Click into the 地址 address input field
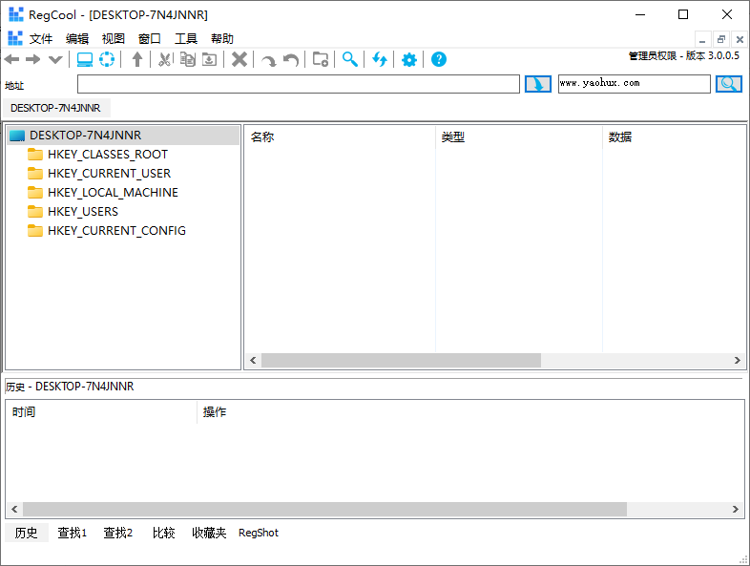 coord(299,84)
